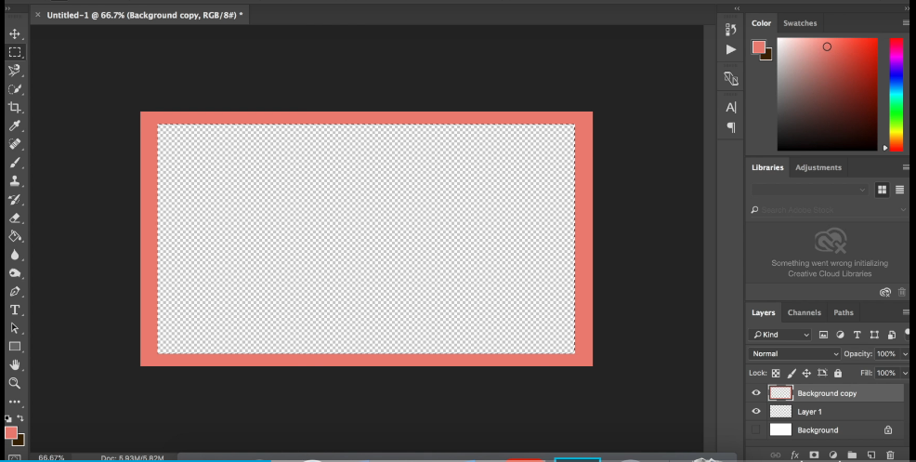Select the Path Selection tool
This screenshot has height=462, width=916.
coord(15,328)
